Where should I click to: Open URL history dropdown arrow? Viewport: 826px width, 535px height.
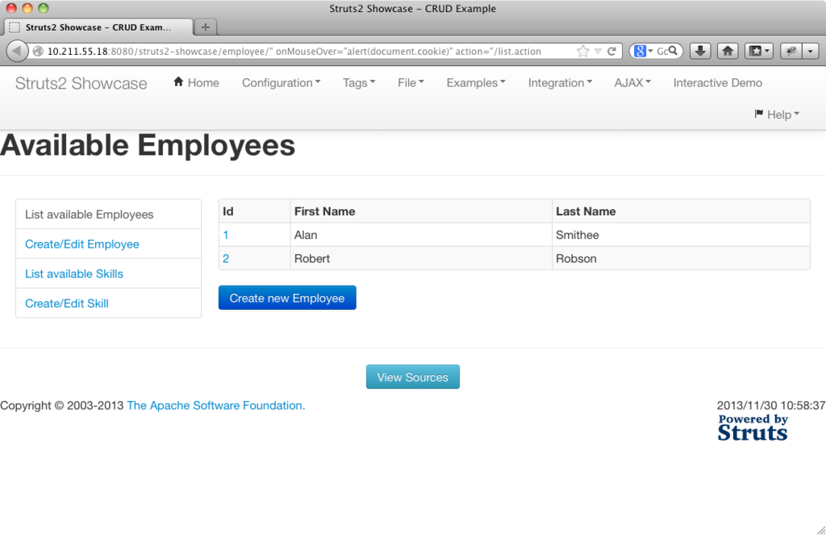[x=598, y=51]
